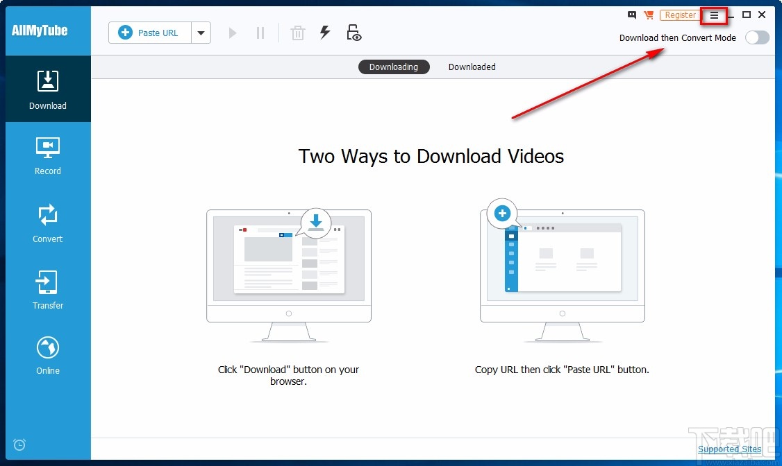Click the trash delete icon

[298, 33]
